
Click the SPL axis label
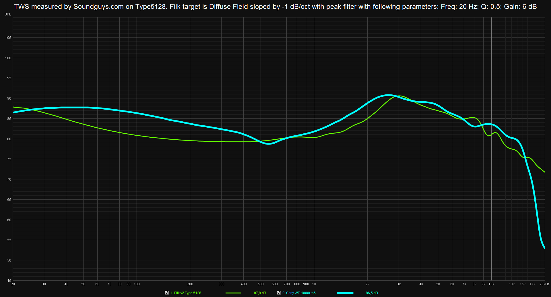tap(8, 14)
